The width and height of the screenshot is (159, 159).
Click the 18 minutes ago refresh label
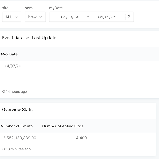tap(18, 149)
